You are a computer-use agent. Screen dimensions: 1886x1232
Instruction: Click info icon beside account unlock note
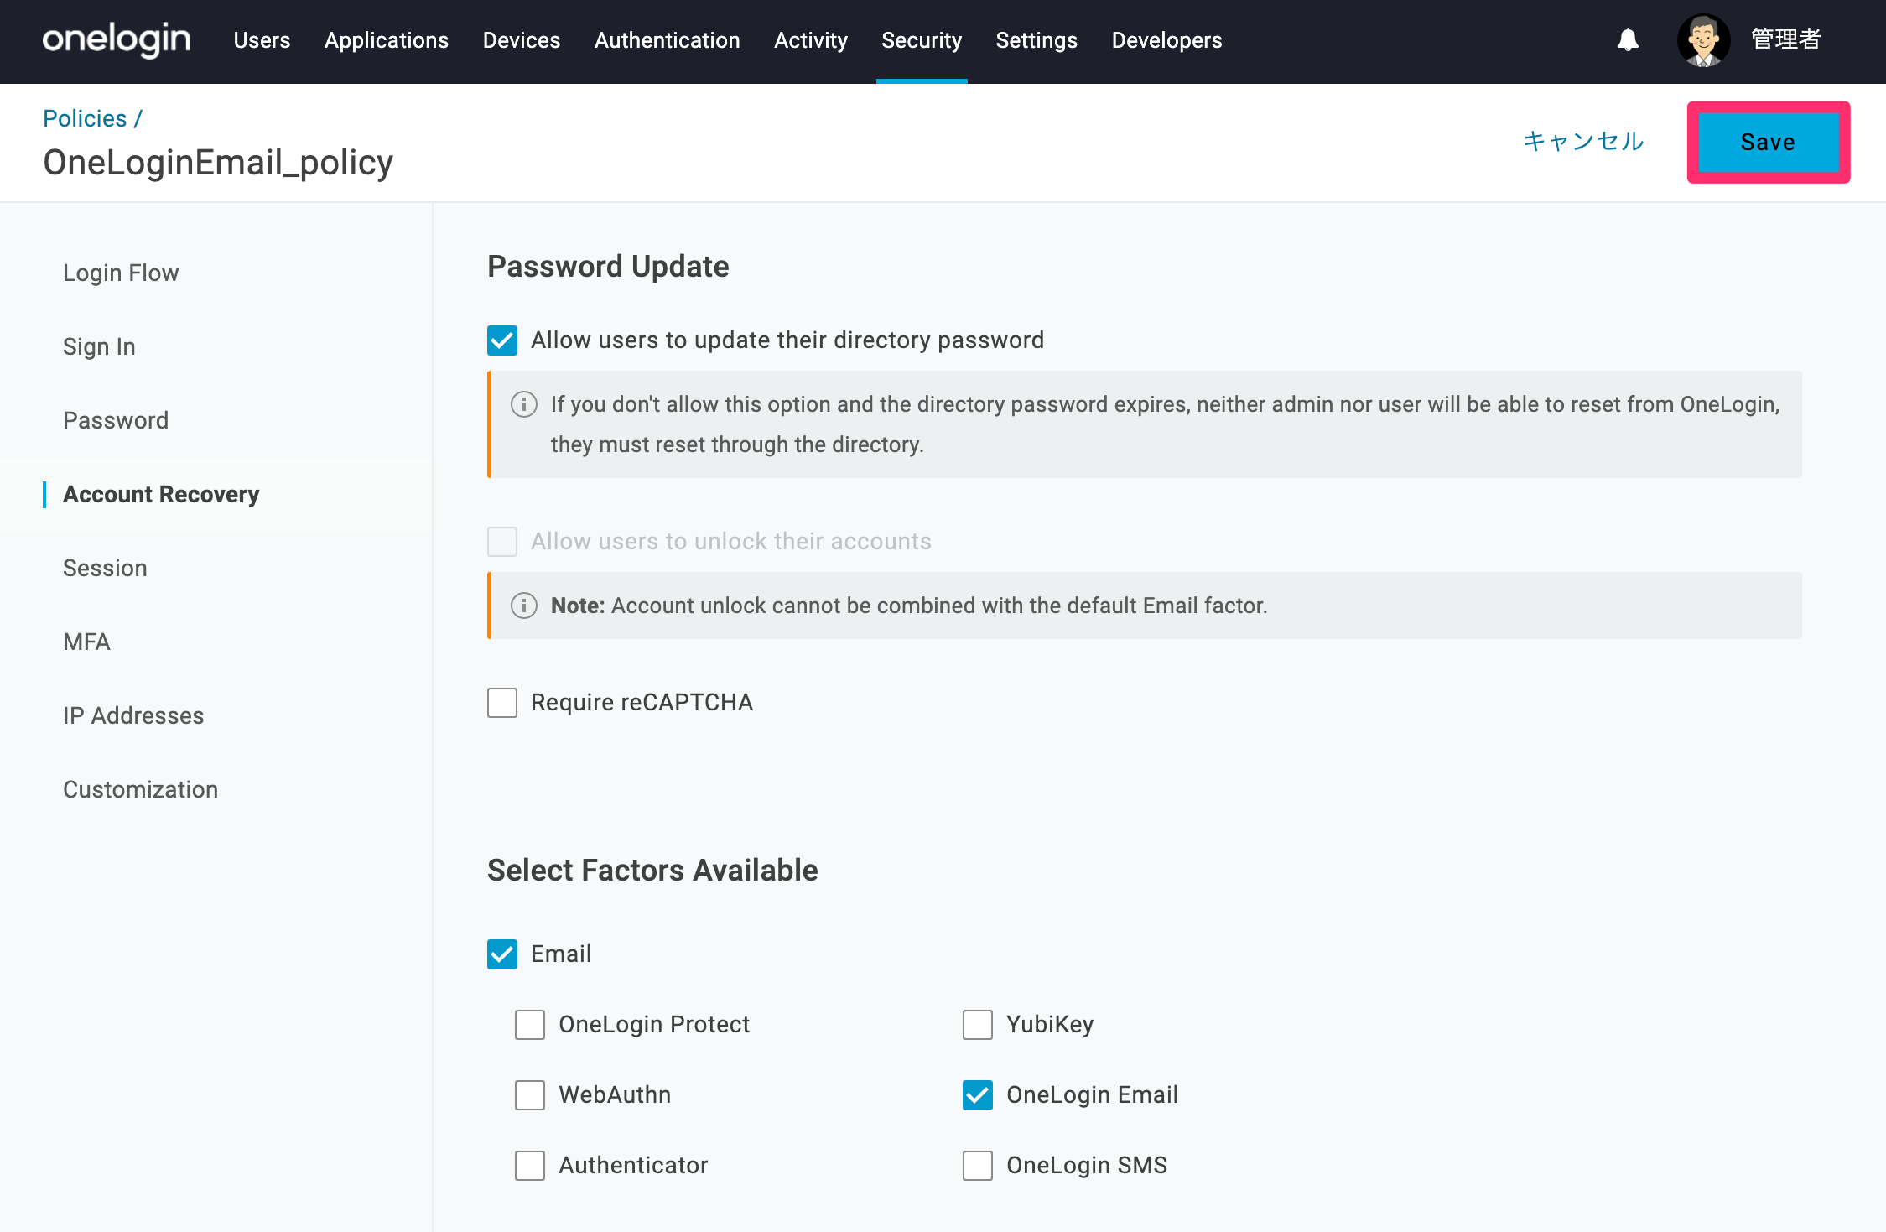524,606
